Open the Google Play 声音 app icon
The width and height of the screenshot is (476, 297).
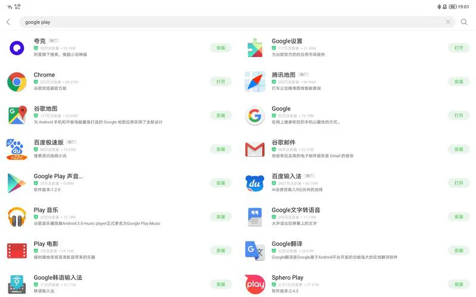[x=17, y=183]
